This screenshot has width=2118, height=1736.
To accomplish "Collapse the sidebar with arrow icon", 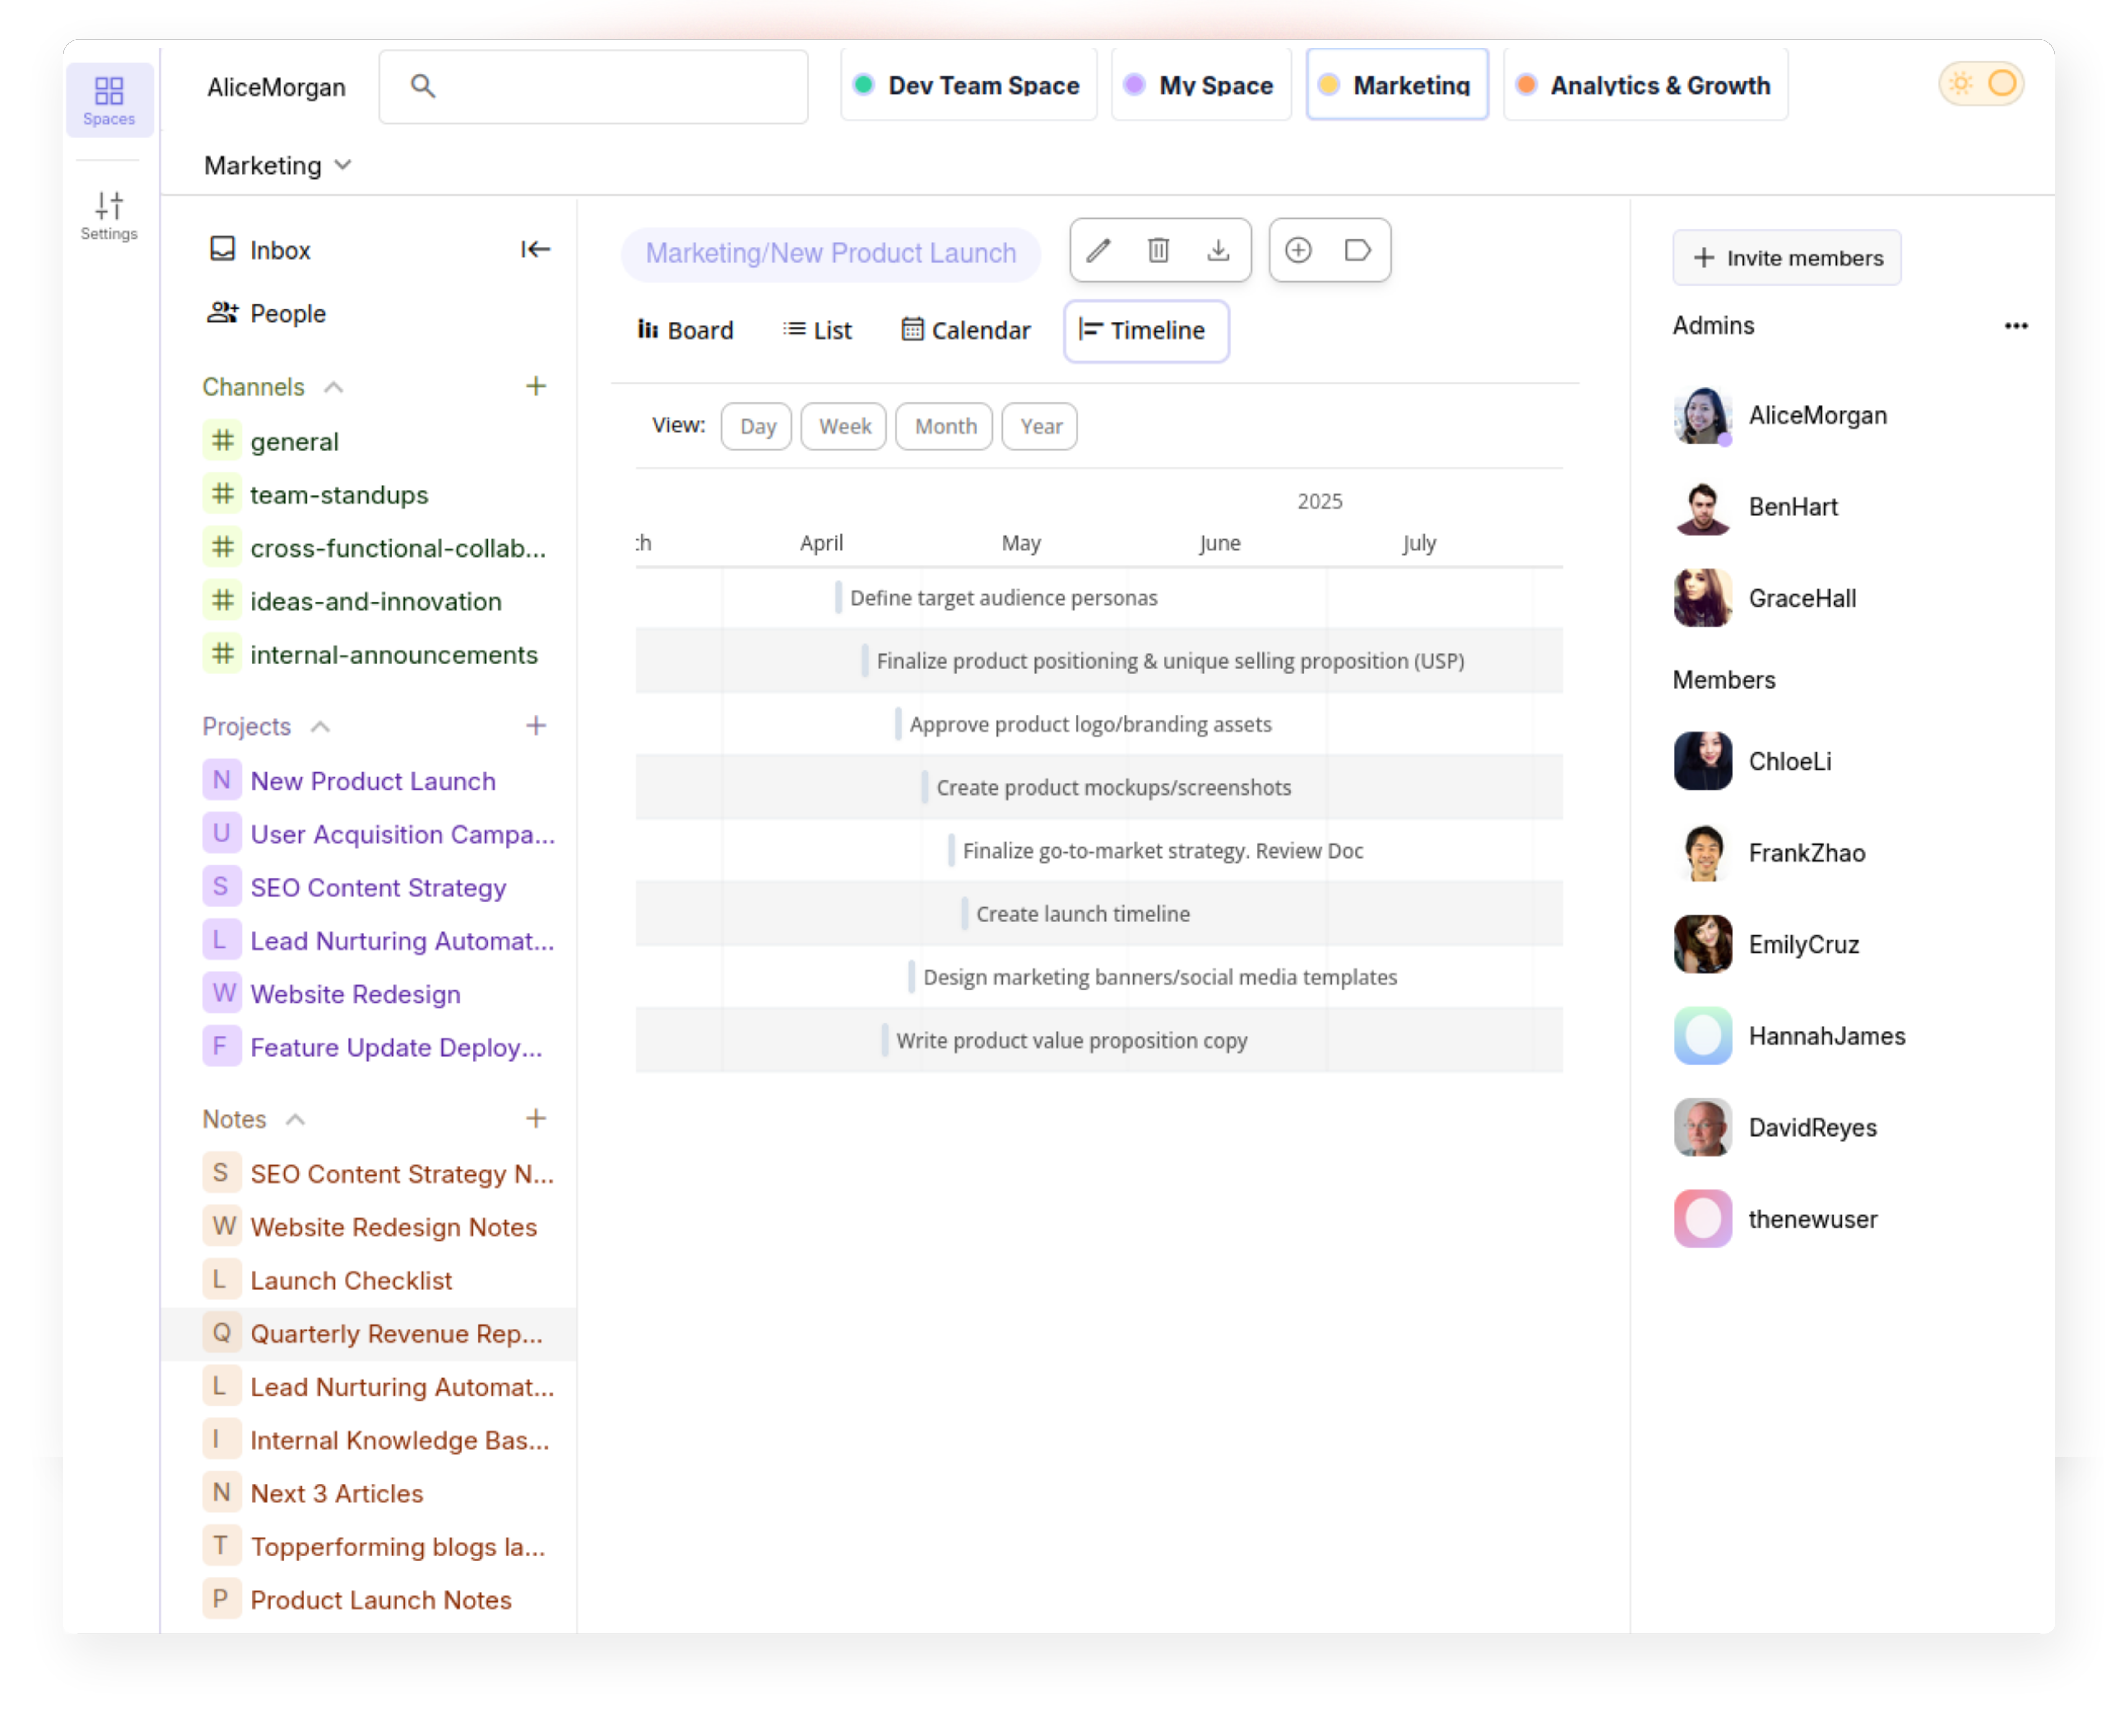I will click(536, 249).
